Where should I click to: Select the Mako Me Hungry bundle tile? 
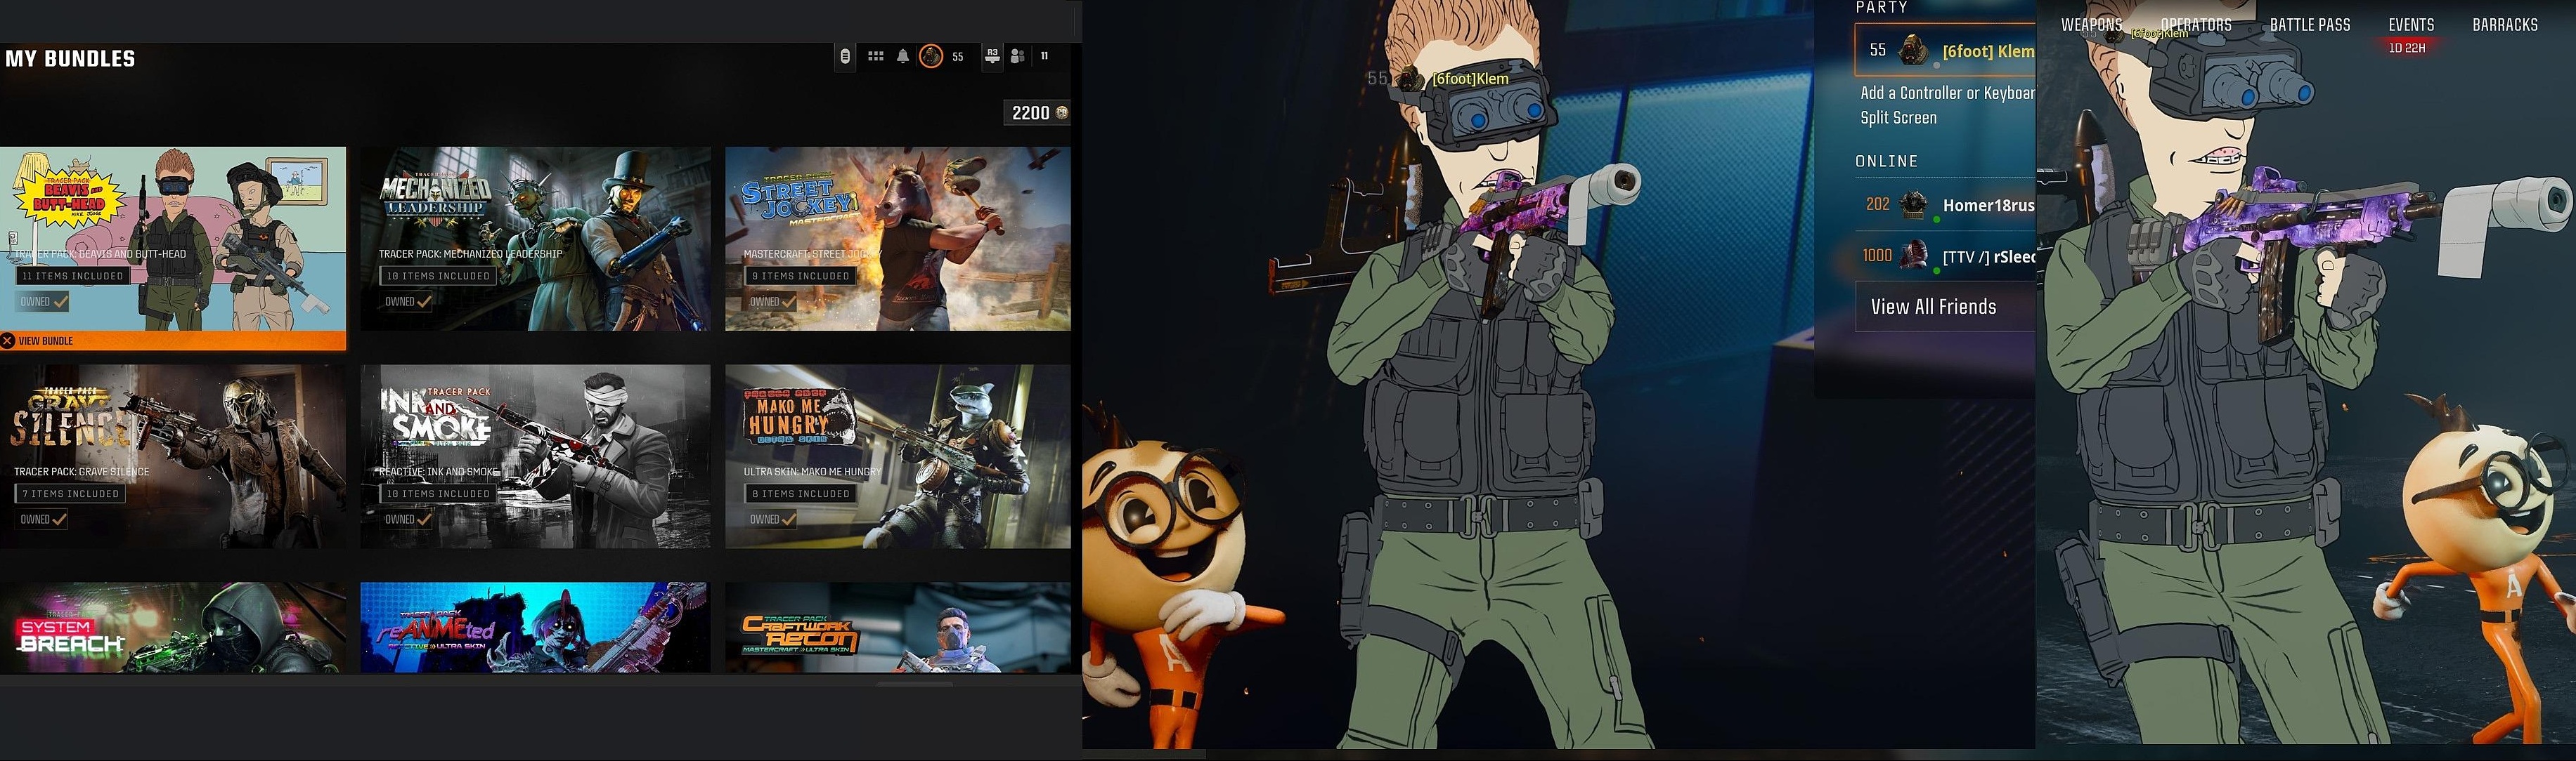point(897,456)
